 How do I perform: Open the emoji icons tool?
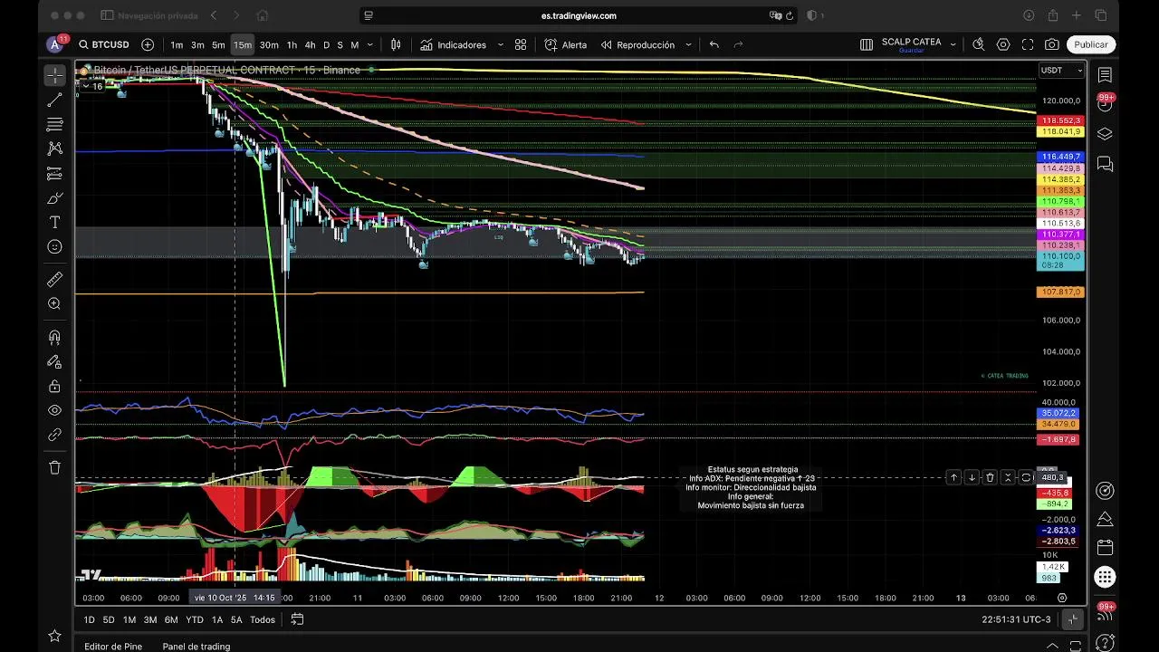pyautogui.click(x=54, y=246)
